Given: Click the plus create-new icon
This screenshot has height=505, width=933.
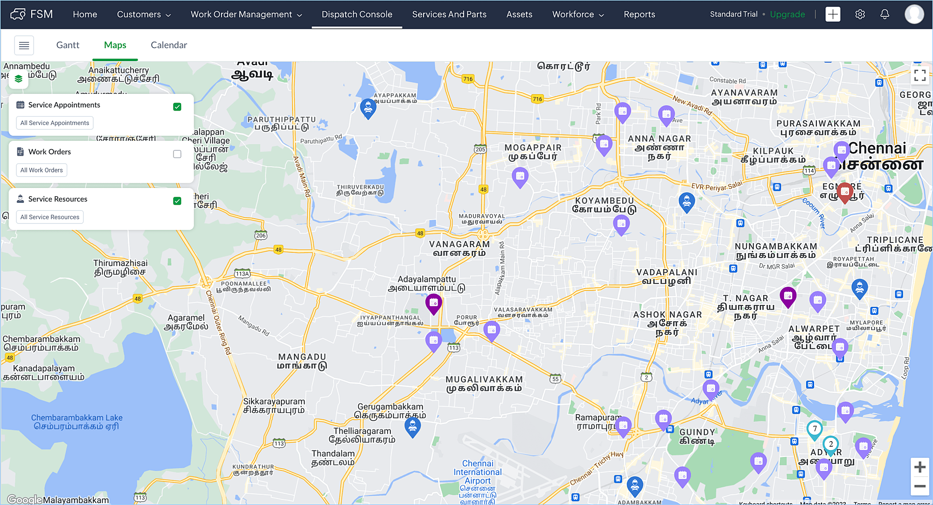Looking at the screenshot, I should (x=833, y=14).
